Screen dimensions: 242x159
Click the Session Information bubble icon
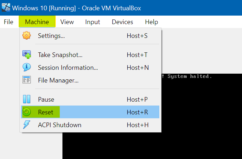(x=27, y=67)
